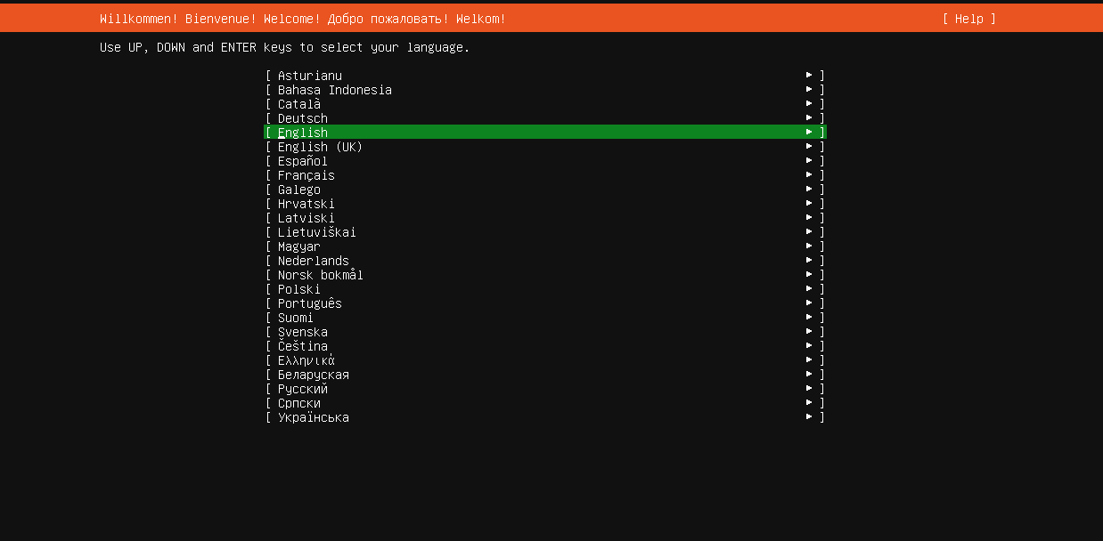1103x541 pixels.
Task: Choose Ελληνικά language option
Action: pyautogui.click(x=545, y=360)
